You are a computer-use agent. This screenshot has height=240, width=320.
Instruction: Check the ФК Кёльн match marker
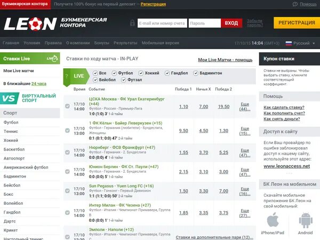point(67,131)
